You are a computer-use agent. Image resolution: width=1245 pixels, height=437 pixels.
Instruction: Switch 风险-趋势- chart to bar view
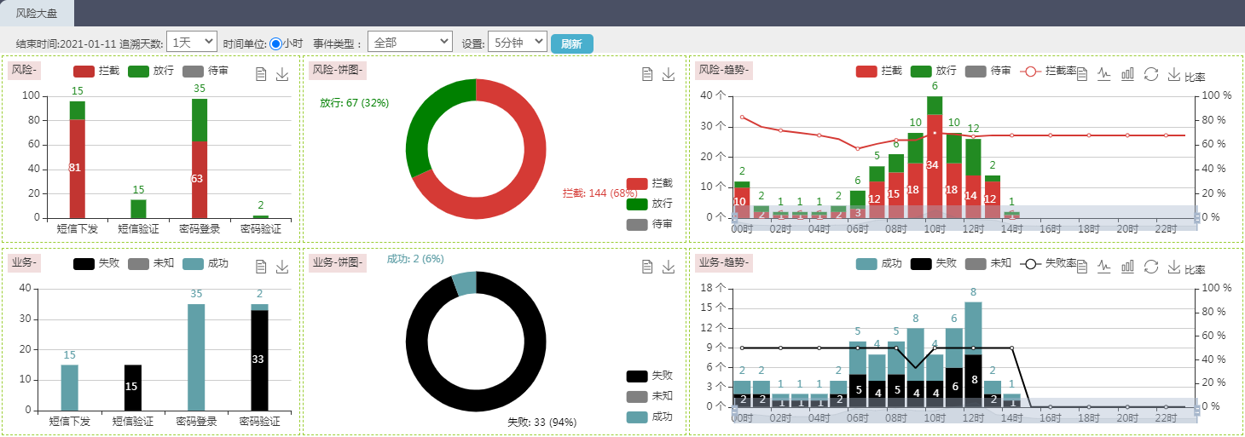[1127, 74]
